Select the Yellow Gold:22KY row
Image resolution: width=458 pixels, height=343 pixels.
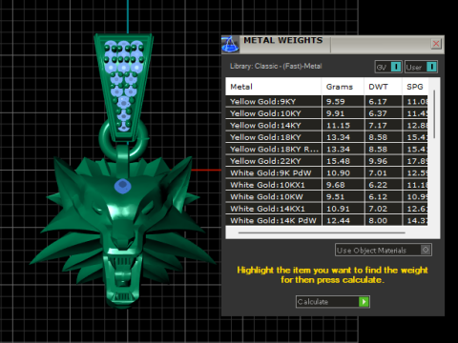(x=326, y=161)
